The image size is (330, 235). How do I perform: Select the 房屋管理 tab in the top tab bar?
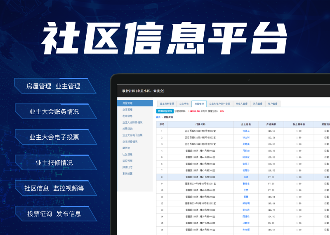(199, 104)
